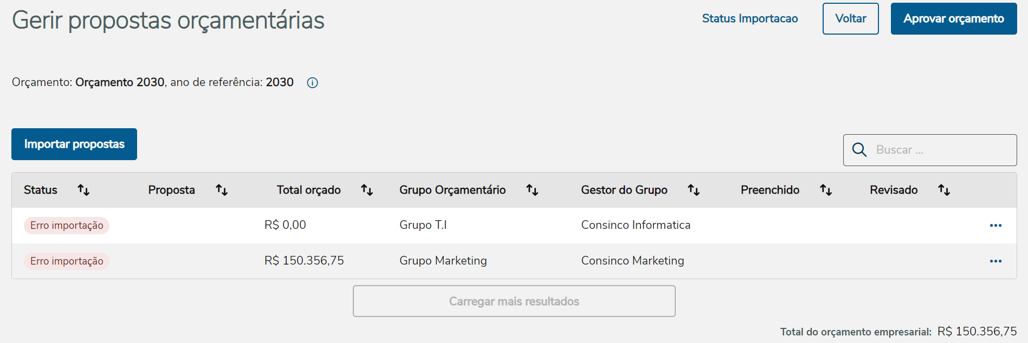Click Erro importação badge in Grupo T.I row
Viewport: 1028px width, 343px height.
tap(67, 226)
